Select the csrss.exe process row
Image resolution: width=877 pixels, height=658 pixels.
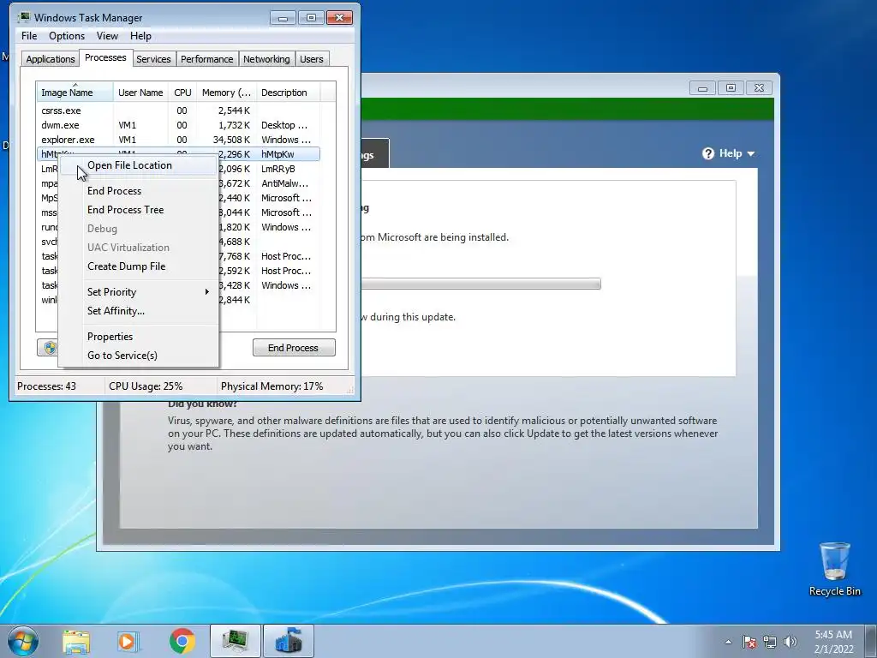[178, 111]
